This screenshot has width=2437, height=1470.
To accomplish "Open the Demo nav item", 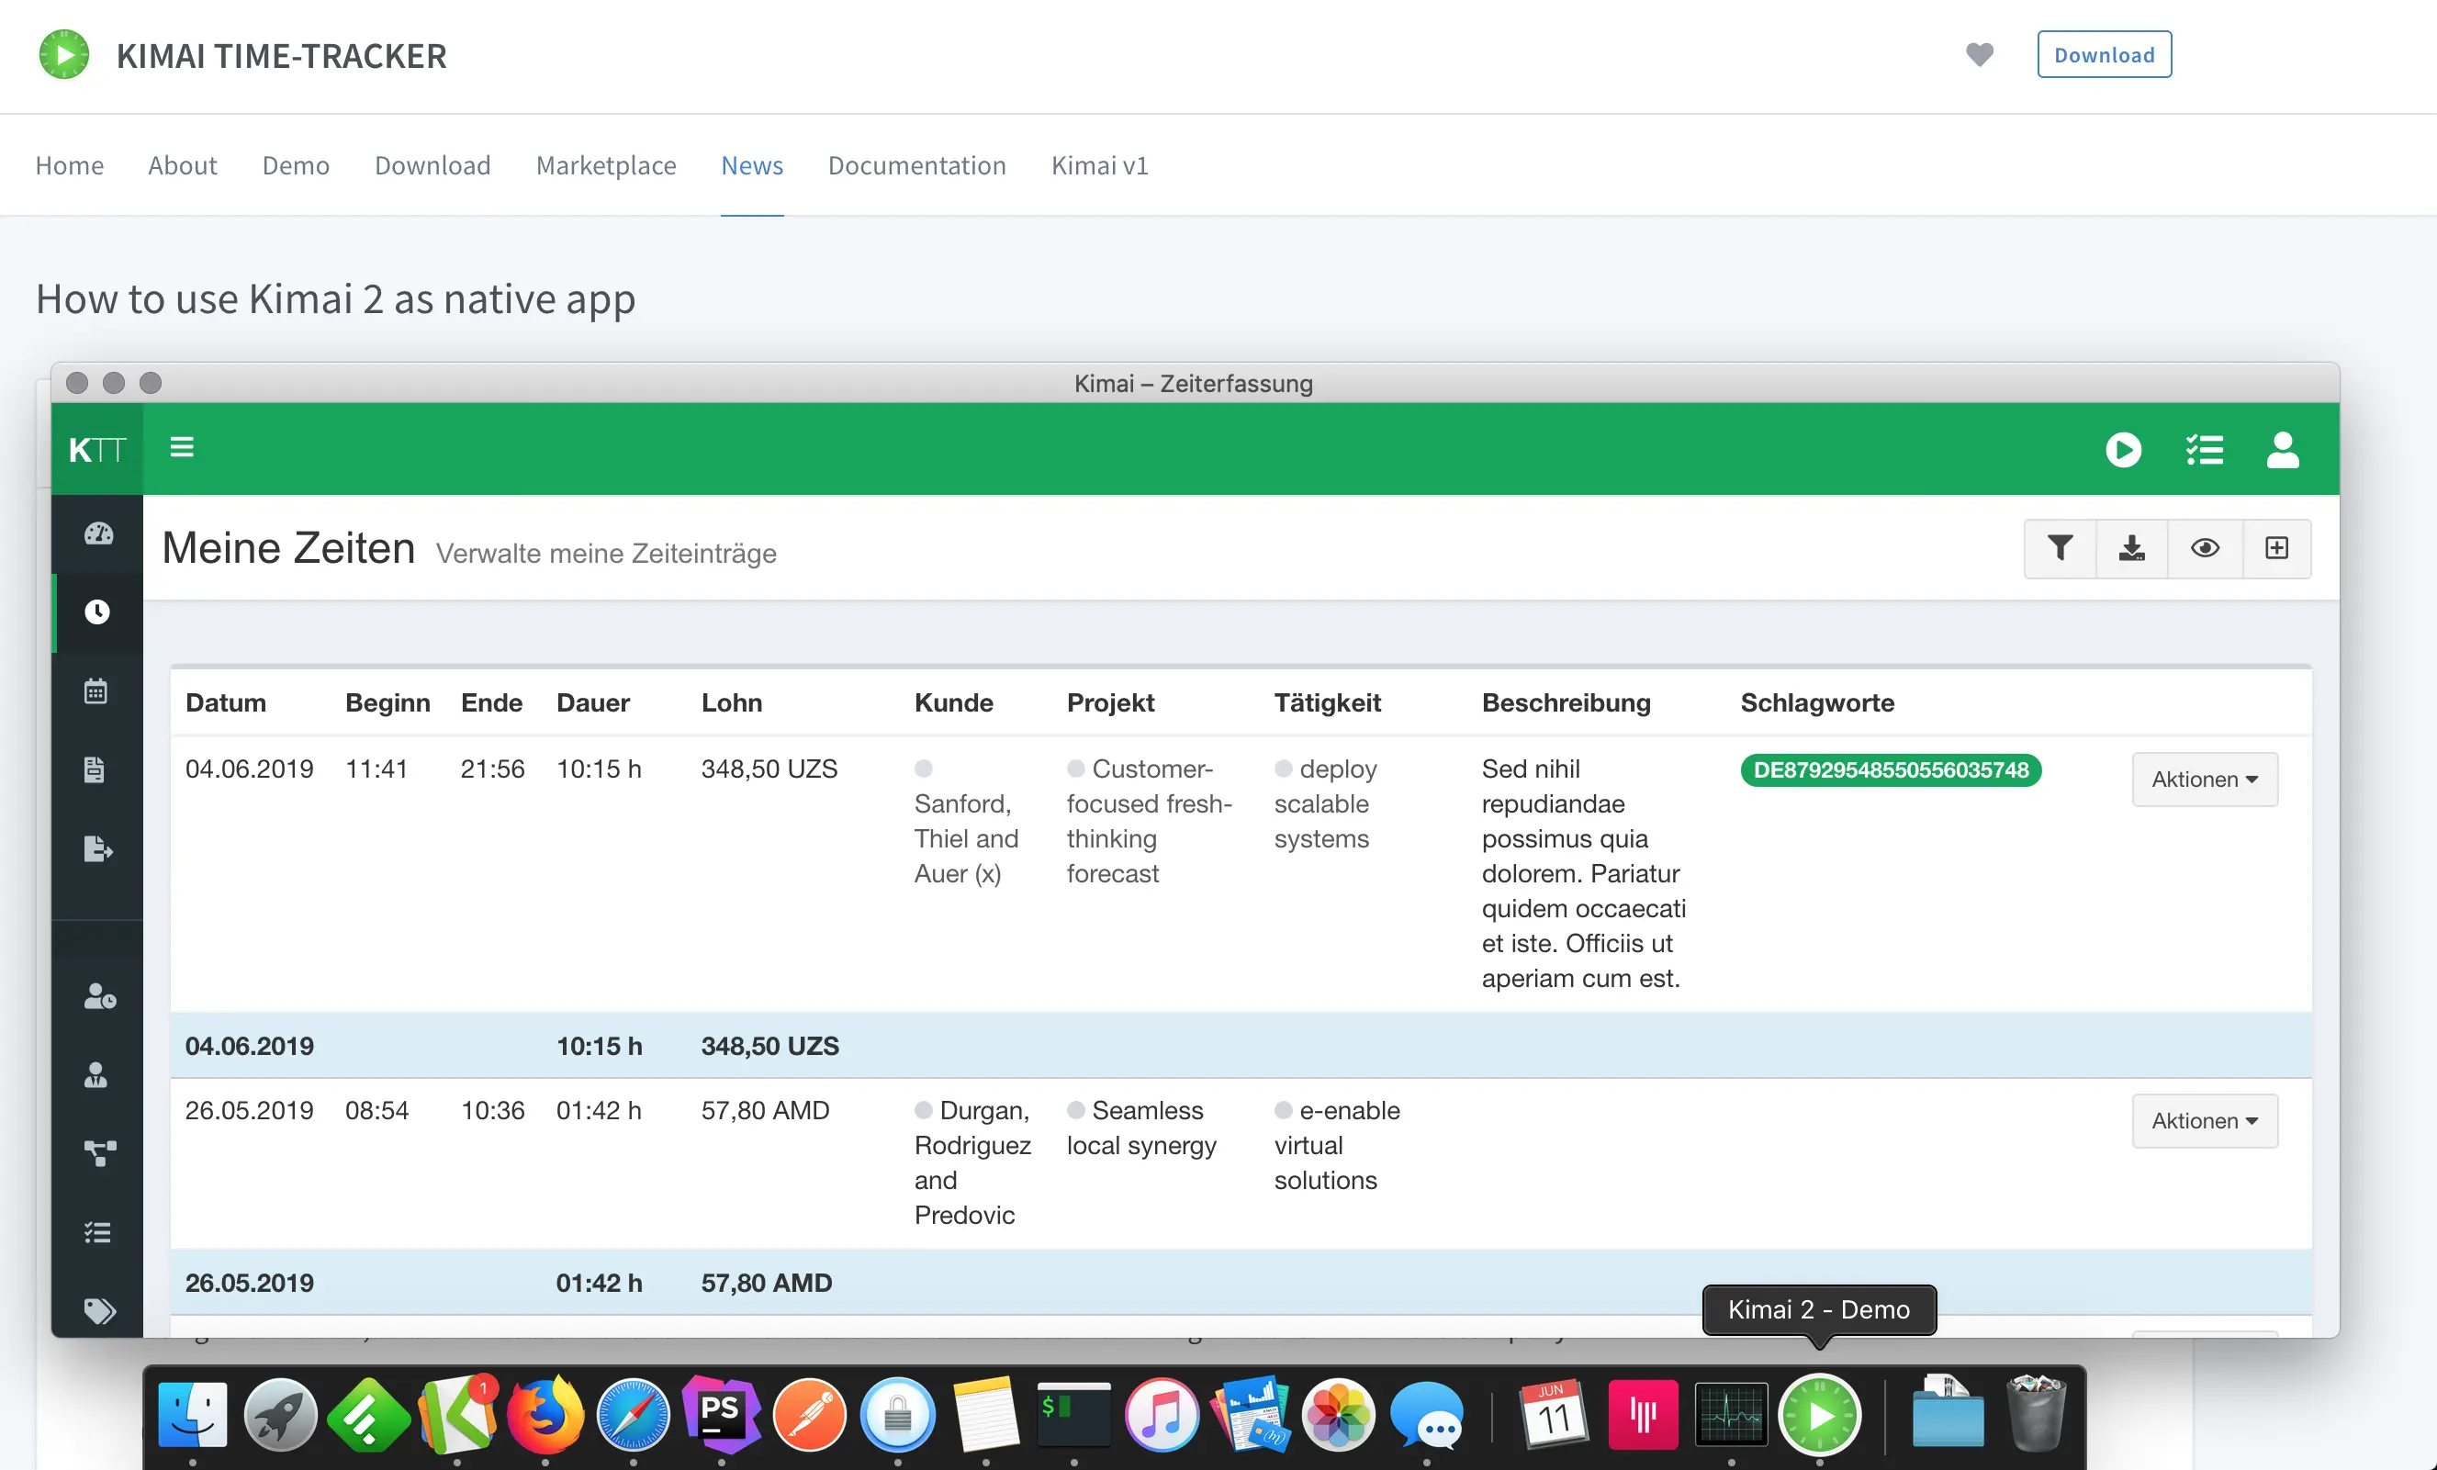I will coord(296,164).
